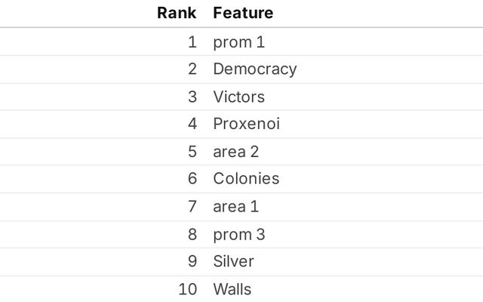The height and width of the screenshot is (302, 483).
Task: Click rank number 9 cell
Action: click(x=192, y=261)
